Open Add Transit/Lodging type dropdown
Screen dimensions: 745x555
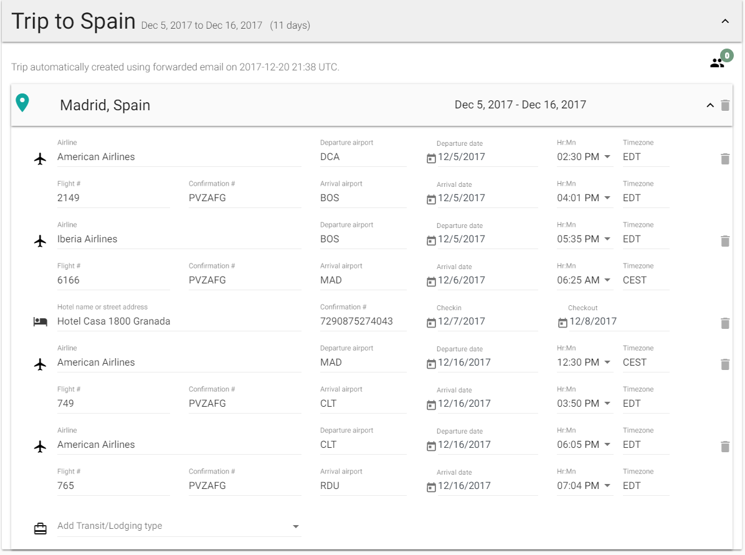pos(179,526)
